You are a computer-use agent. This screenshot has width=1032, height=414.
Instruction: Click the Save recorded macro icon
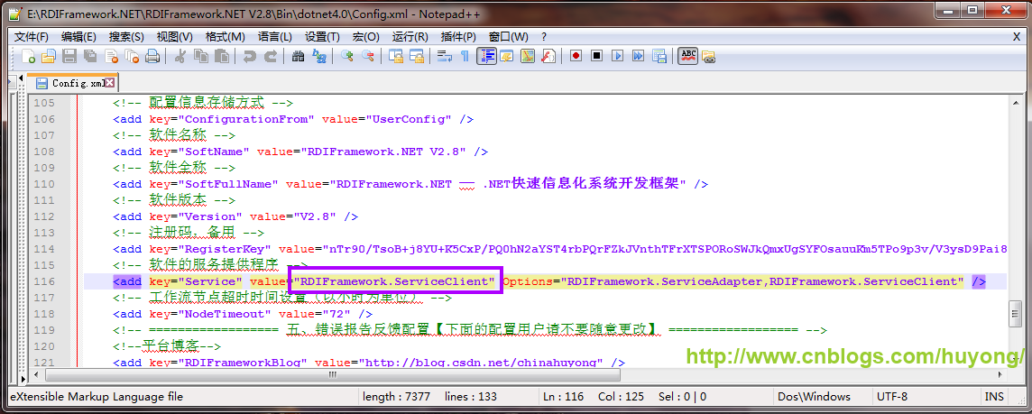click(659, 57)
